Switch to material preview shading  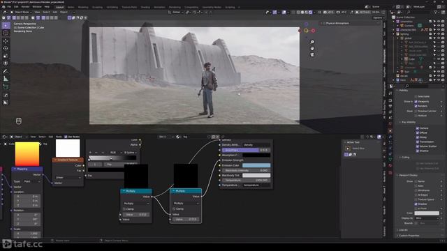point(307,13)
